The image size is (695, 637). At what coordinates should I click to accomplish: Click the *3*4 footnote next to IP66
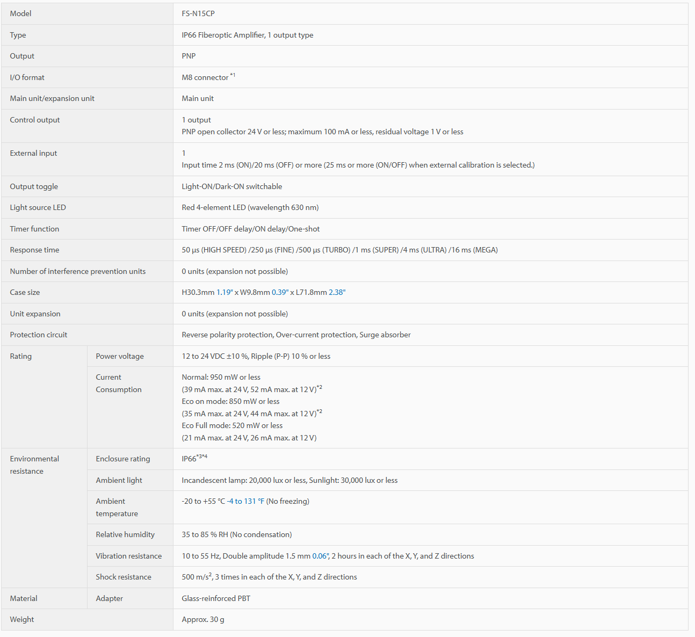pos(202,457)
